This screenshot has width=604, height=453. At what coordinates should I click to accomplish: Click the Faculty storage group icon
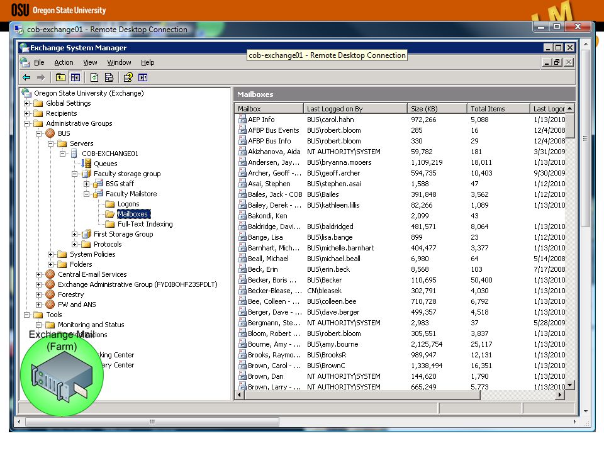(87, 174)
